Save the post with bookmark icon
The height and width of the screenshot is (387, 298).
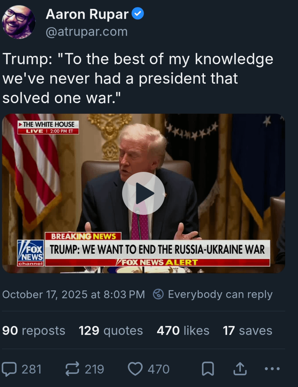208,369
